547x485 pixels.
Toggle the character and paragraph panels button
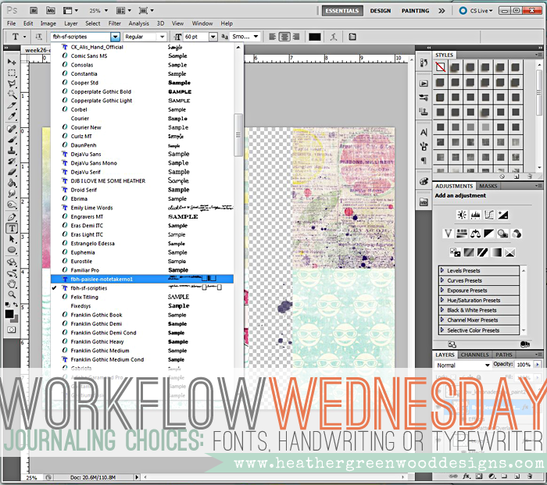[352, 37]
